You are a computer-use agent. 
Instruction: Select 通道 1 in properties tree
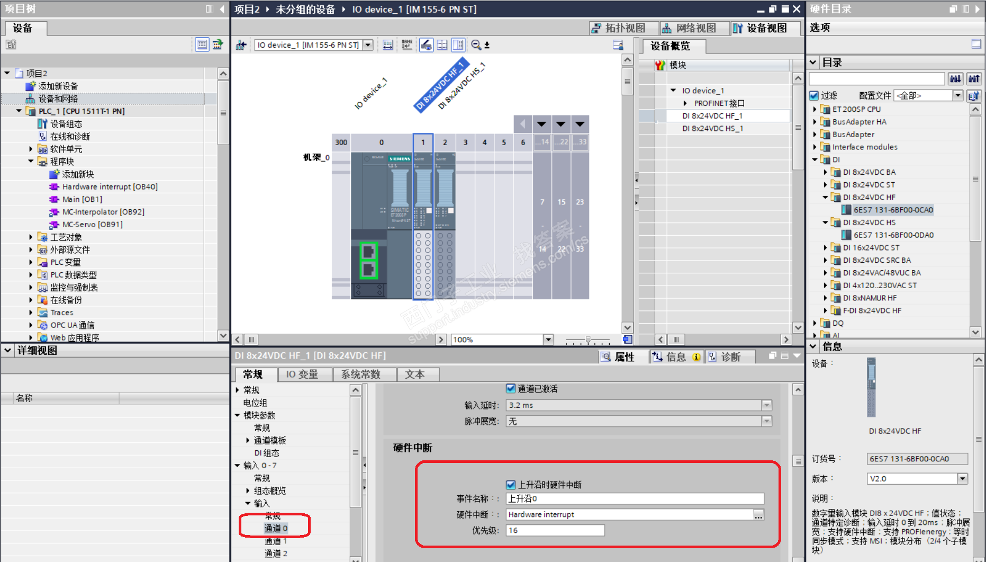coord(276,541)
